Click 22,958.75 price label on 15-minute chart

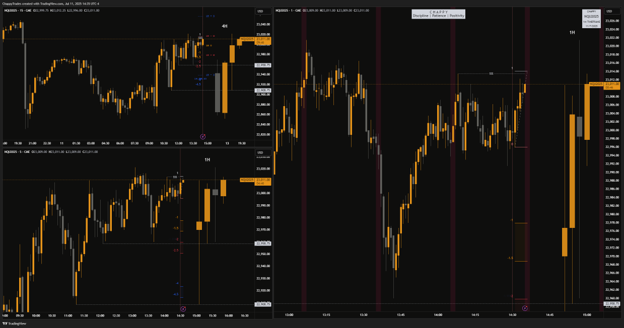coord(263,65)
